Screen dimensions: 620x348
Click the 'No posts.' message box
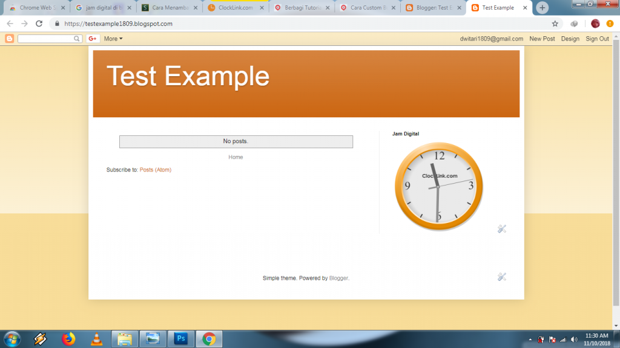[236, 141]
